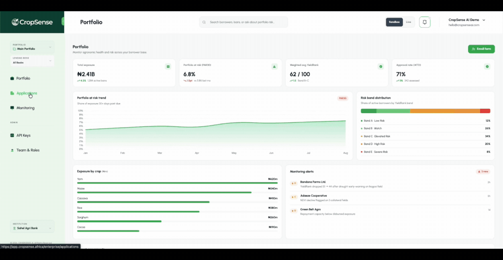This screenshot has height=260, width=503.
Task: Select the Band D · High Risk row
Action: [425, 144]
